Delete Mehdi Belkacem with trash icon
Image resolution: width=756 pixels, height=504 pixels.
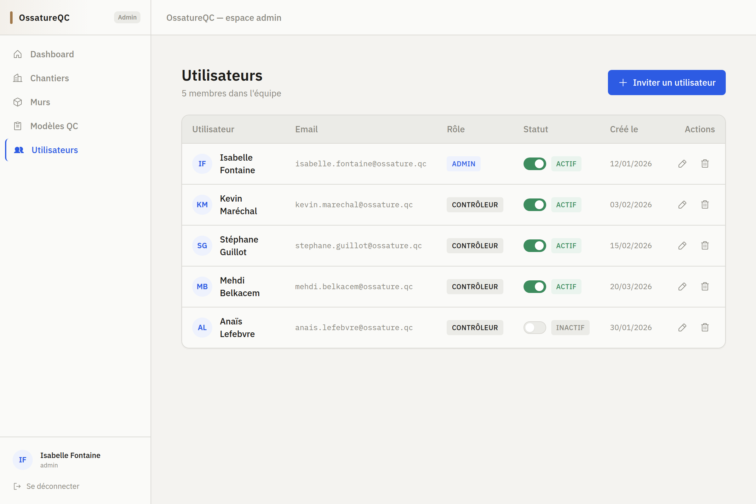click(705, 286)
